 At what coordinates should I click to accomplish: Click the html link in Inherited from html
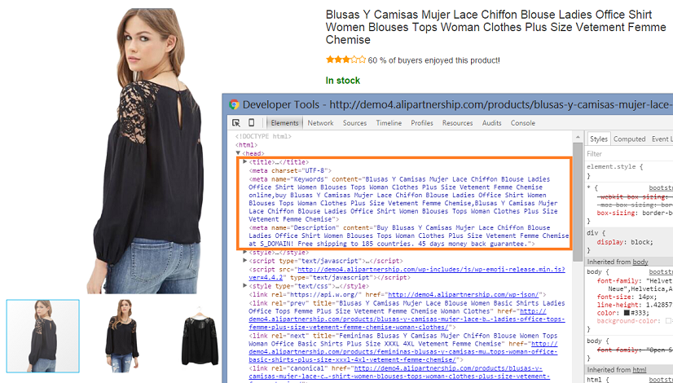(x=640, y=370)
